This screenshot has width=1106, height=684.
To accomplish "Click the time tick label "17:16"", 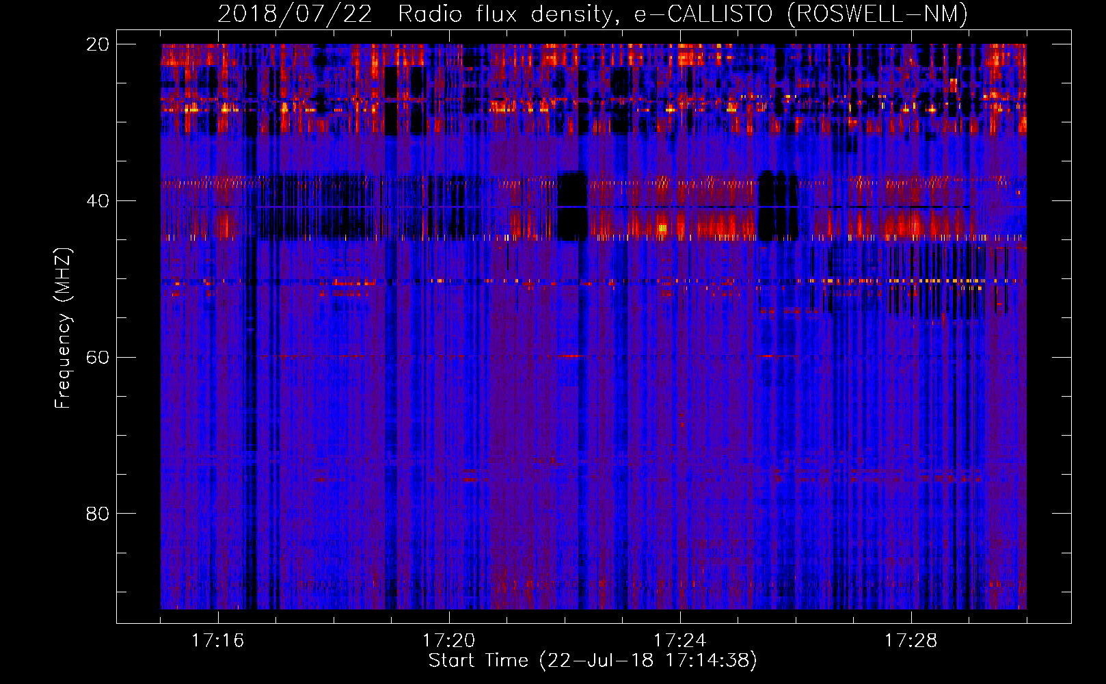I will 217,641.
